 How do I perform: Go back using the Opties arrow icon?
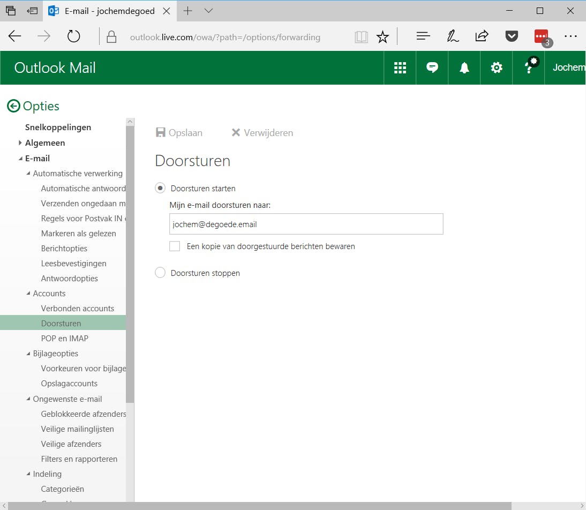13,106
